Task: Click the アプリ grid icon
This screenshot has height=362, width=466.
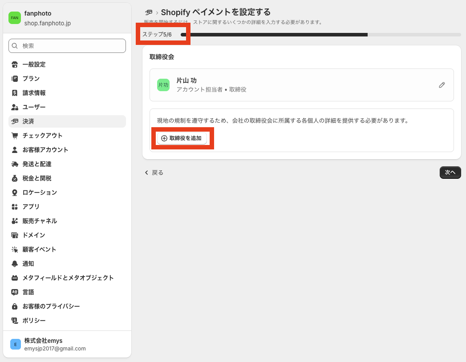Action: 15,207
